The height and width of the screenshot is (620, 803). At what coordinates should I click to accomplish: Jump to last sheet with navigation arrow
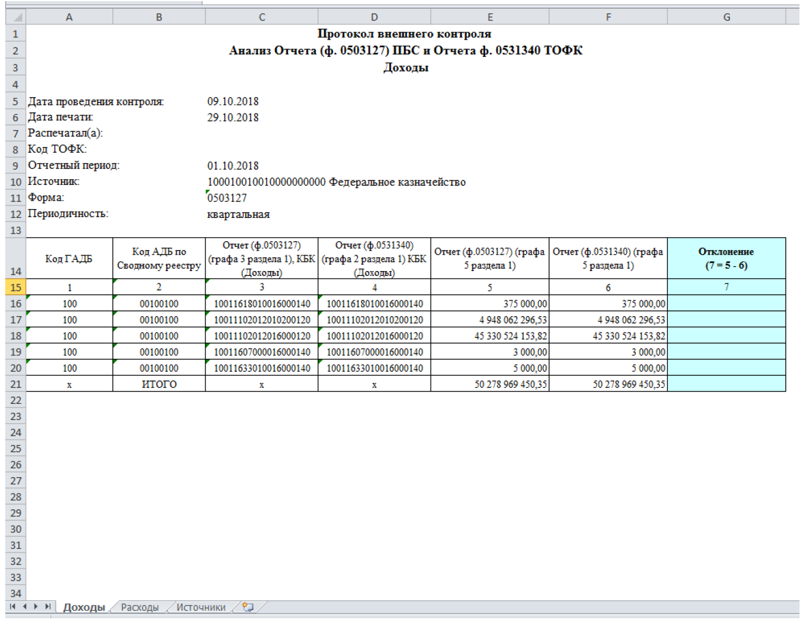tap(48, 607)
